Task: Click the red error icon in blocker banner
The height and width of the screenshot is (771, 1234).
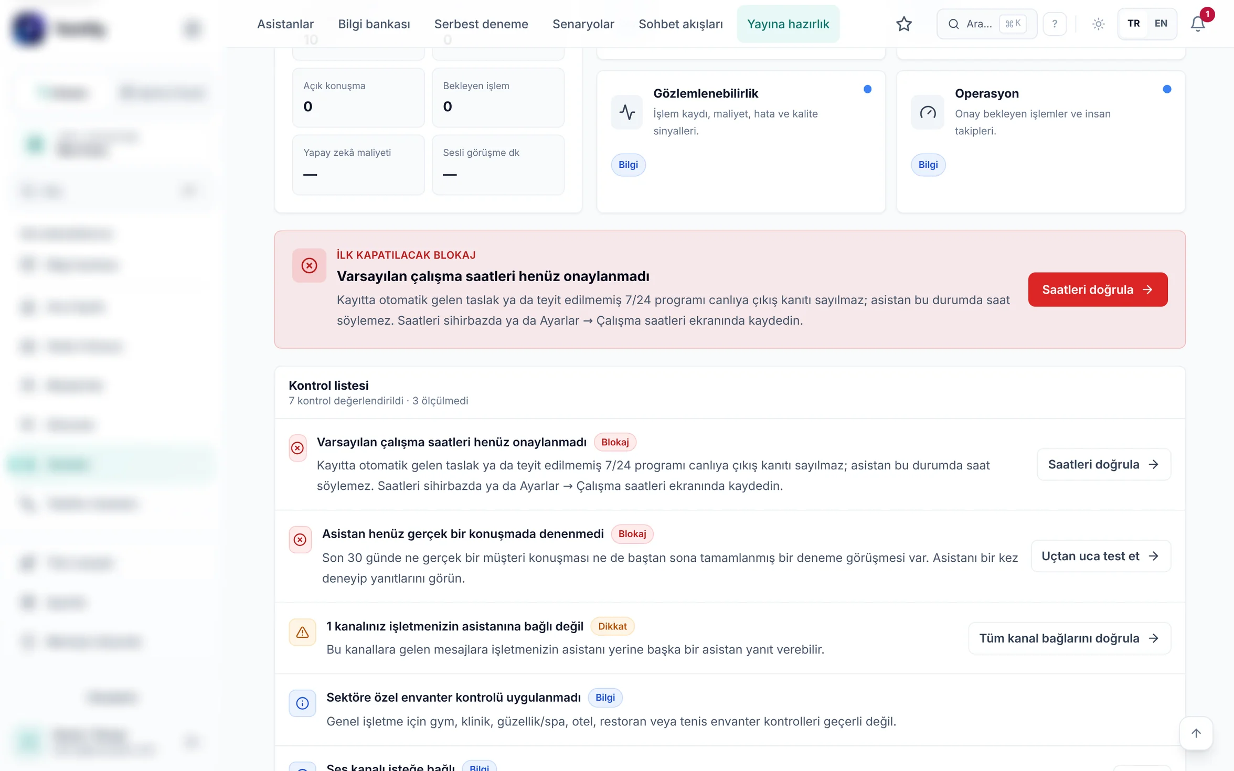Action: point(309,265)
